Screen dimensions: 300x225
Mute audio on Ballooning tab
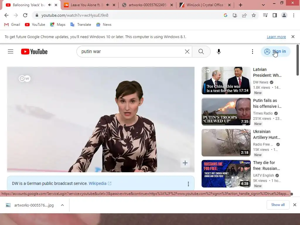(50, 5)
